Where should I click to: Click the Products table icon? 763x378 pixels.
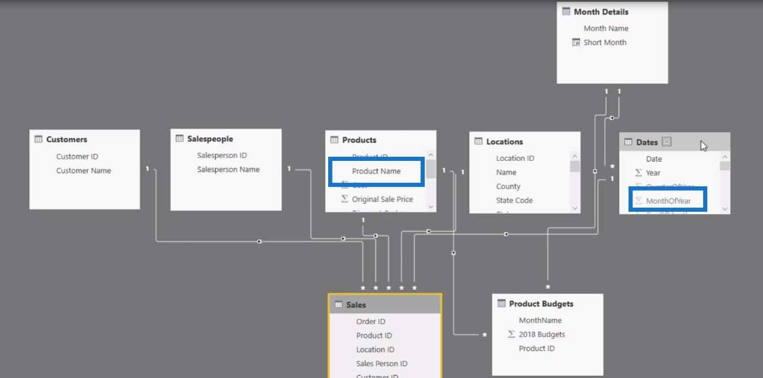(x=335, y=140)
